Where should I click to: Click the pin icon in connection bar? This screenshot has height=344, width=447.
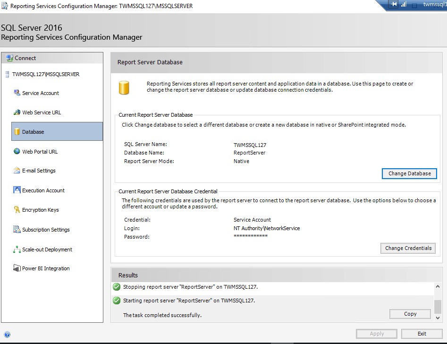pos(394,4)
